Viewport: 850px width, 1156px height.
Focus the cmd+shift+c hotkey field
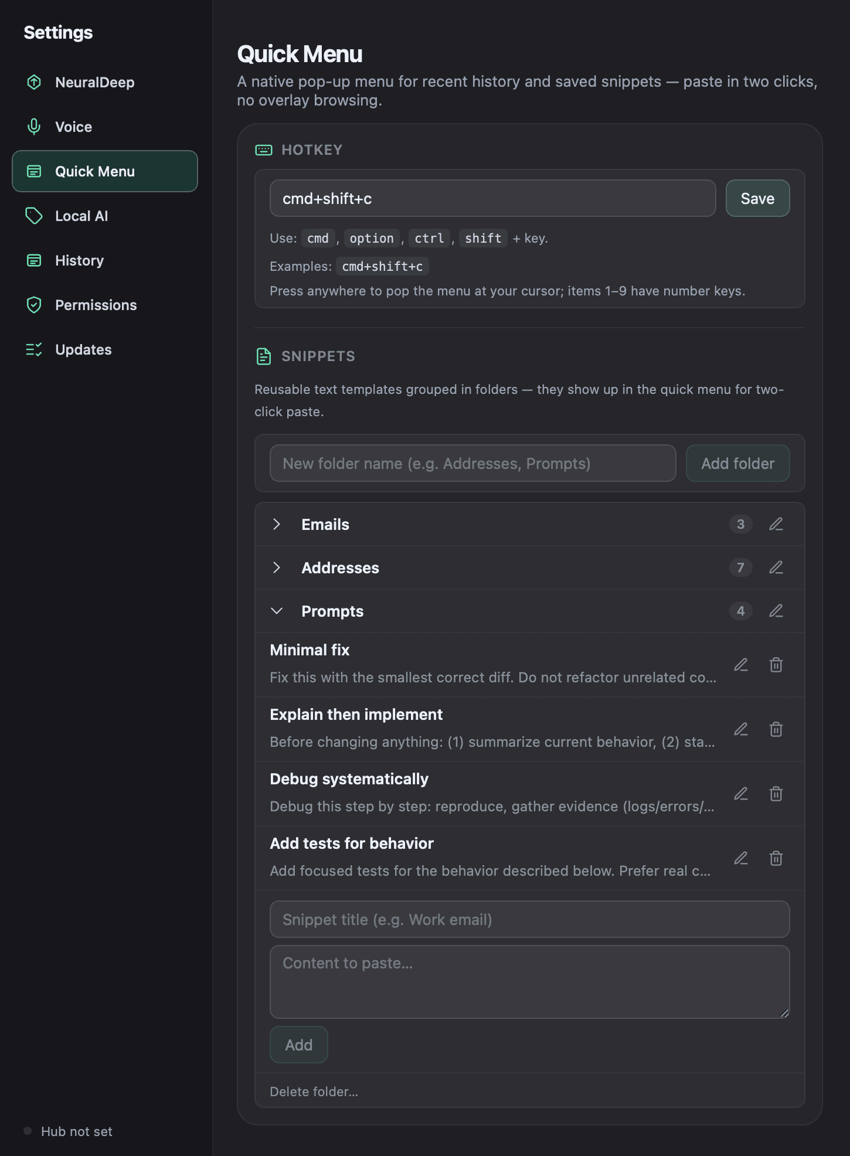coord(492,198)
